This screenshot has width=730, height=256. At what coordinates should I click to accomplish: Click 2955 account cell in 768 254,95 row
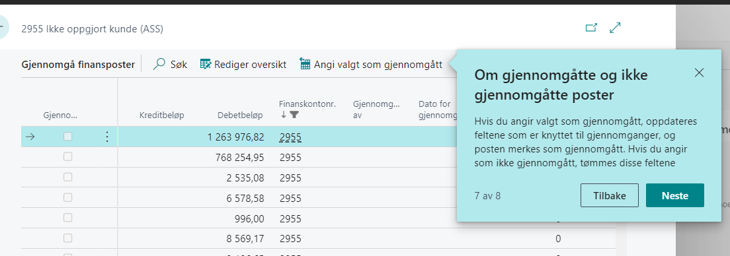[290, 158]
